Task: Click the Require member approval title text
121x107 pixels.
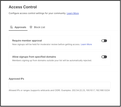Action: click(x=27, y=41)
